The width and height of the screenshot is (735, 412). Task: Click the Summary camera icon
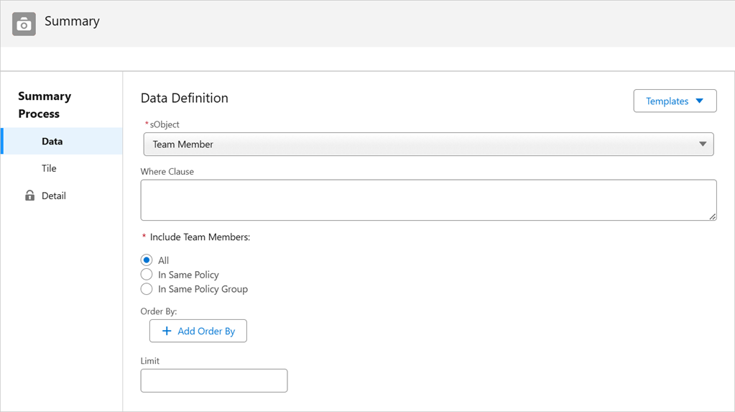[x=24, y=24]
